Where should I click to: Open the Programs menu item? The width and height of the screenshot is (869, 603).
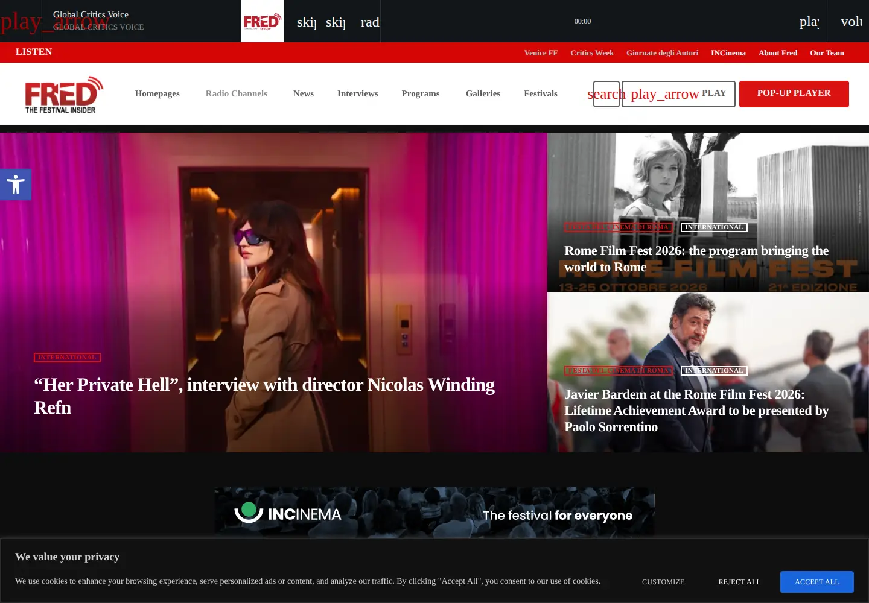pyautogui.click(x=421, y=93)
